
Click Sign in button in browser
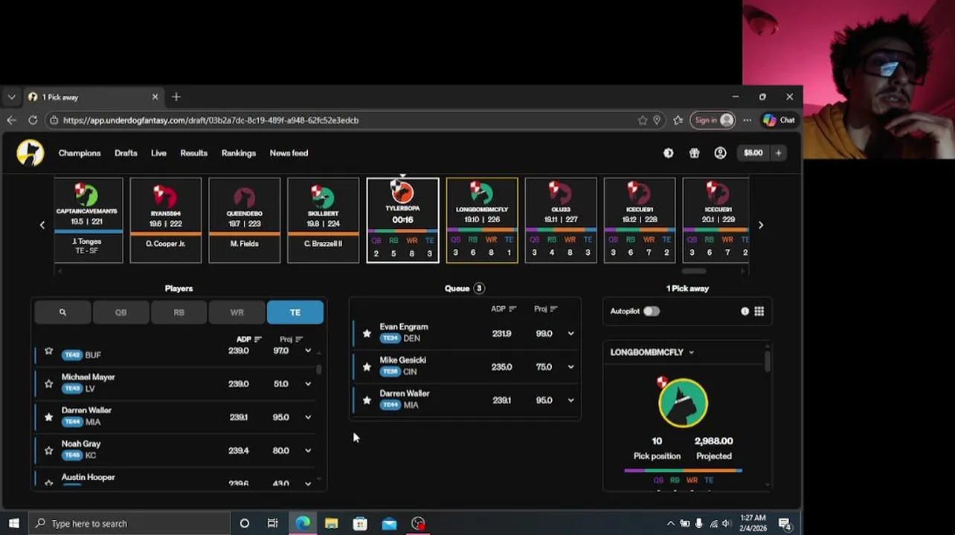point(712,120)
